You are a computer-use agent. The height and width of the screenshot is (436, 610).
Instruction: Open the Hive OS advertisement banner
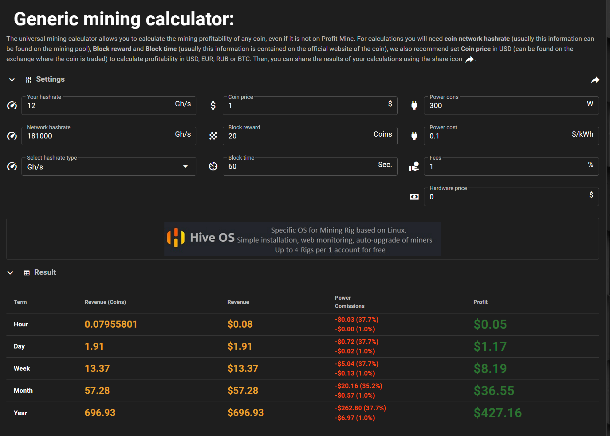[x=302, y=239]
